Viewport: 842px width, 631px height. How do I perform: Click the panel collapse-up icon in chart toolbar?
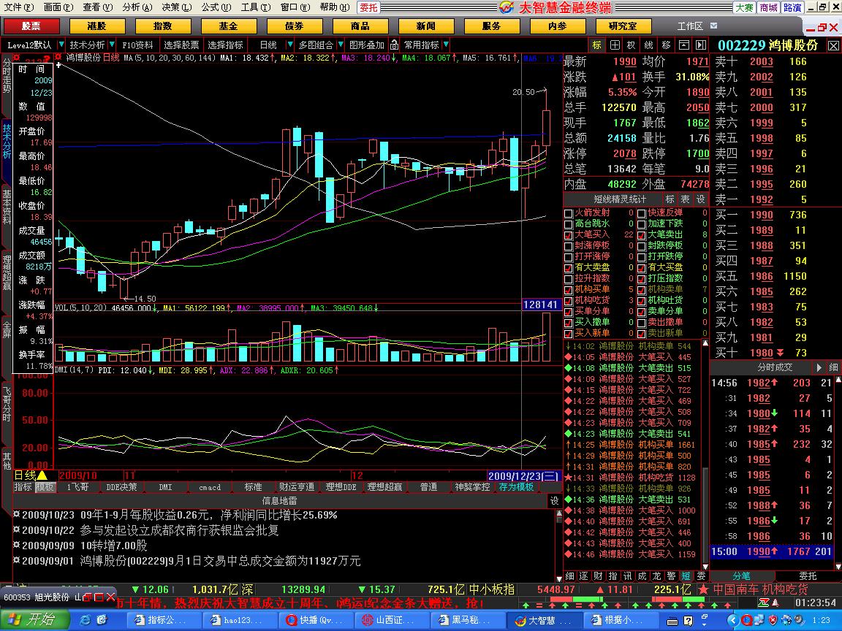(x=683, y=45)
